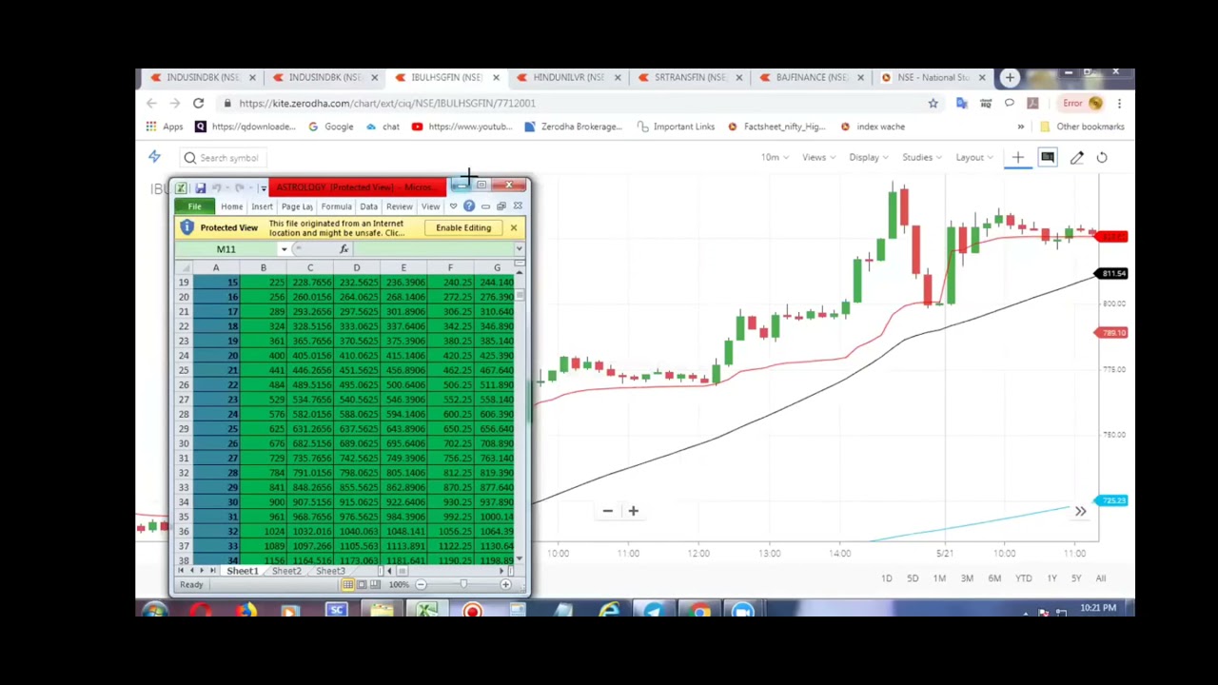Image resolution: width=1218 pixels, height=685 pixels.
Task: Refresh the chart with the circular arrow icon
Action: 1102,158
